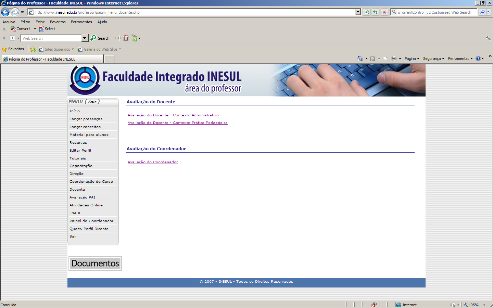Viewport: 493px width, 308px height.
Task: Open ENADE in side menu
Action: pos(75,213)
